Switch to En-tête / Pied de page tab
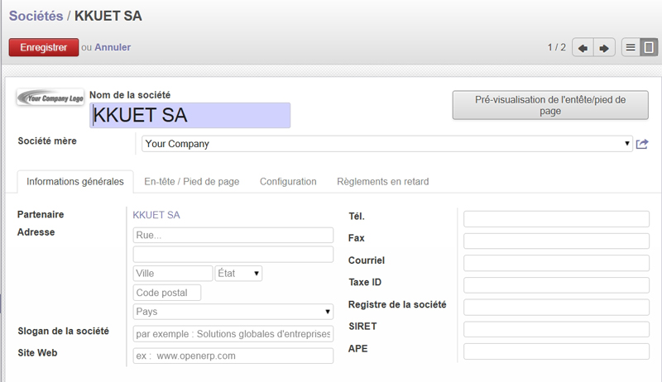This screenshot has height=382, width=662. click(192, 182)
